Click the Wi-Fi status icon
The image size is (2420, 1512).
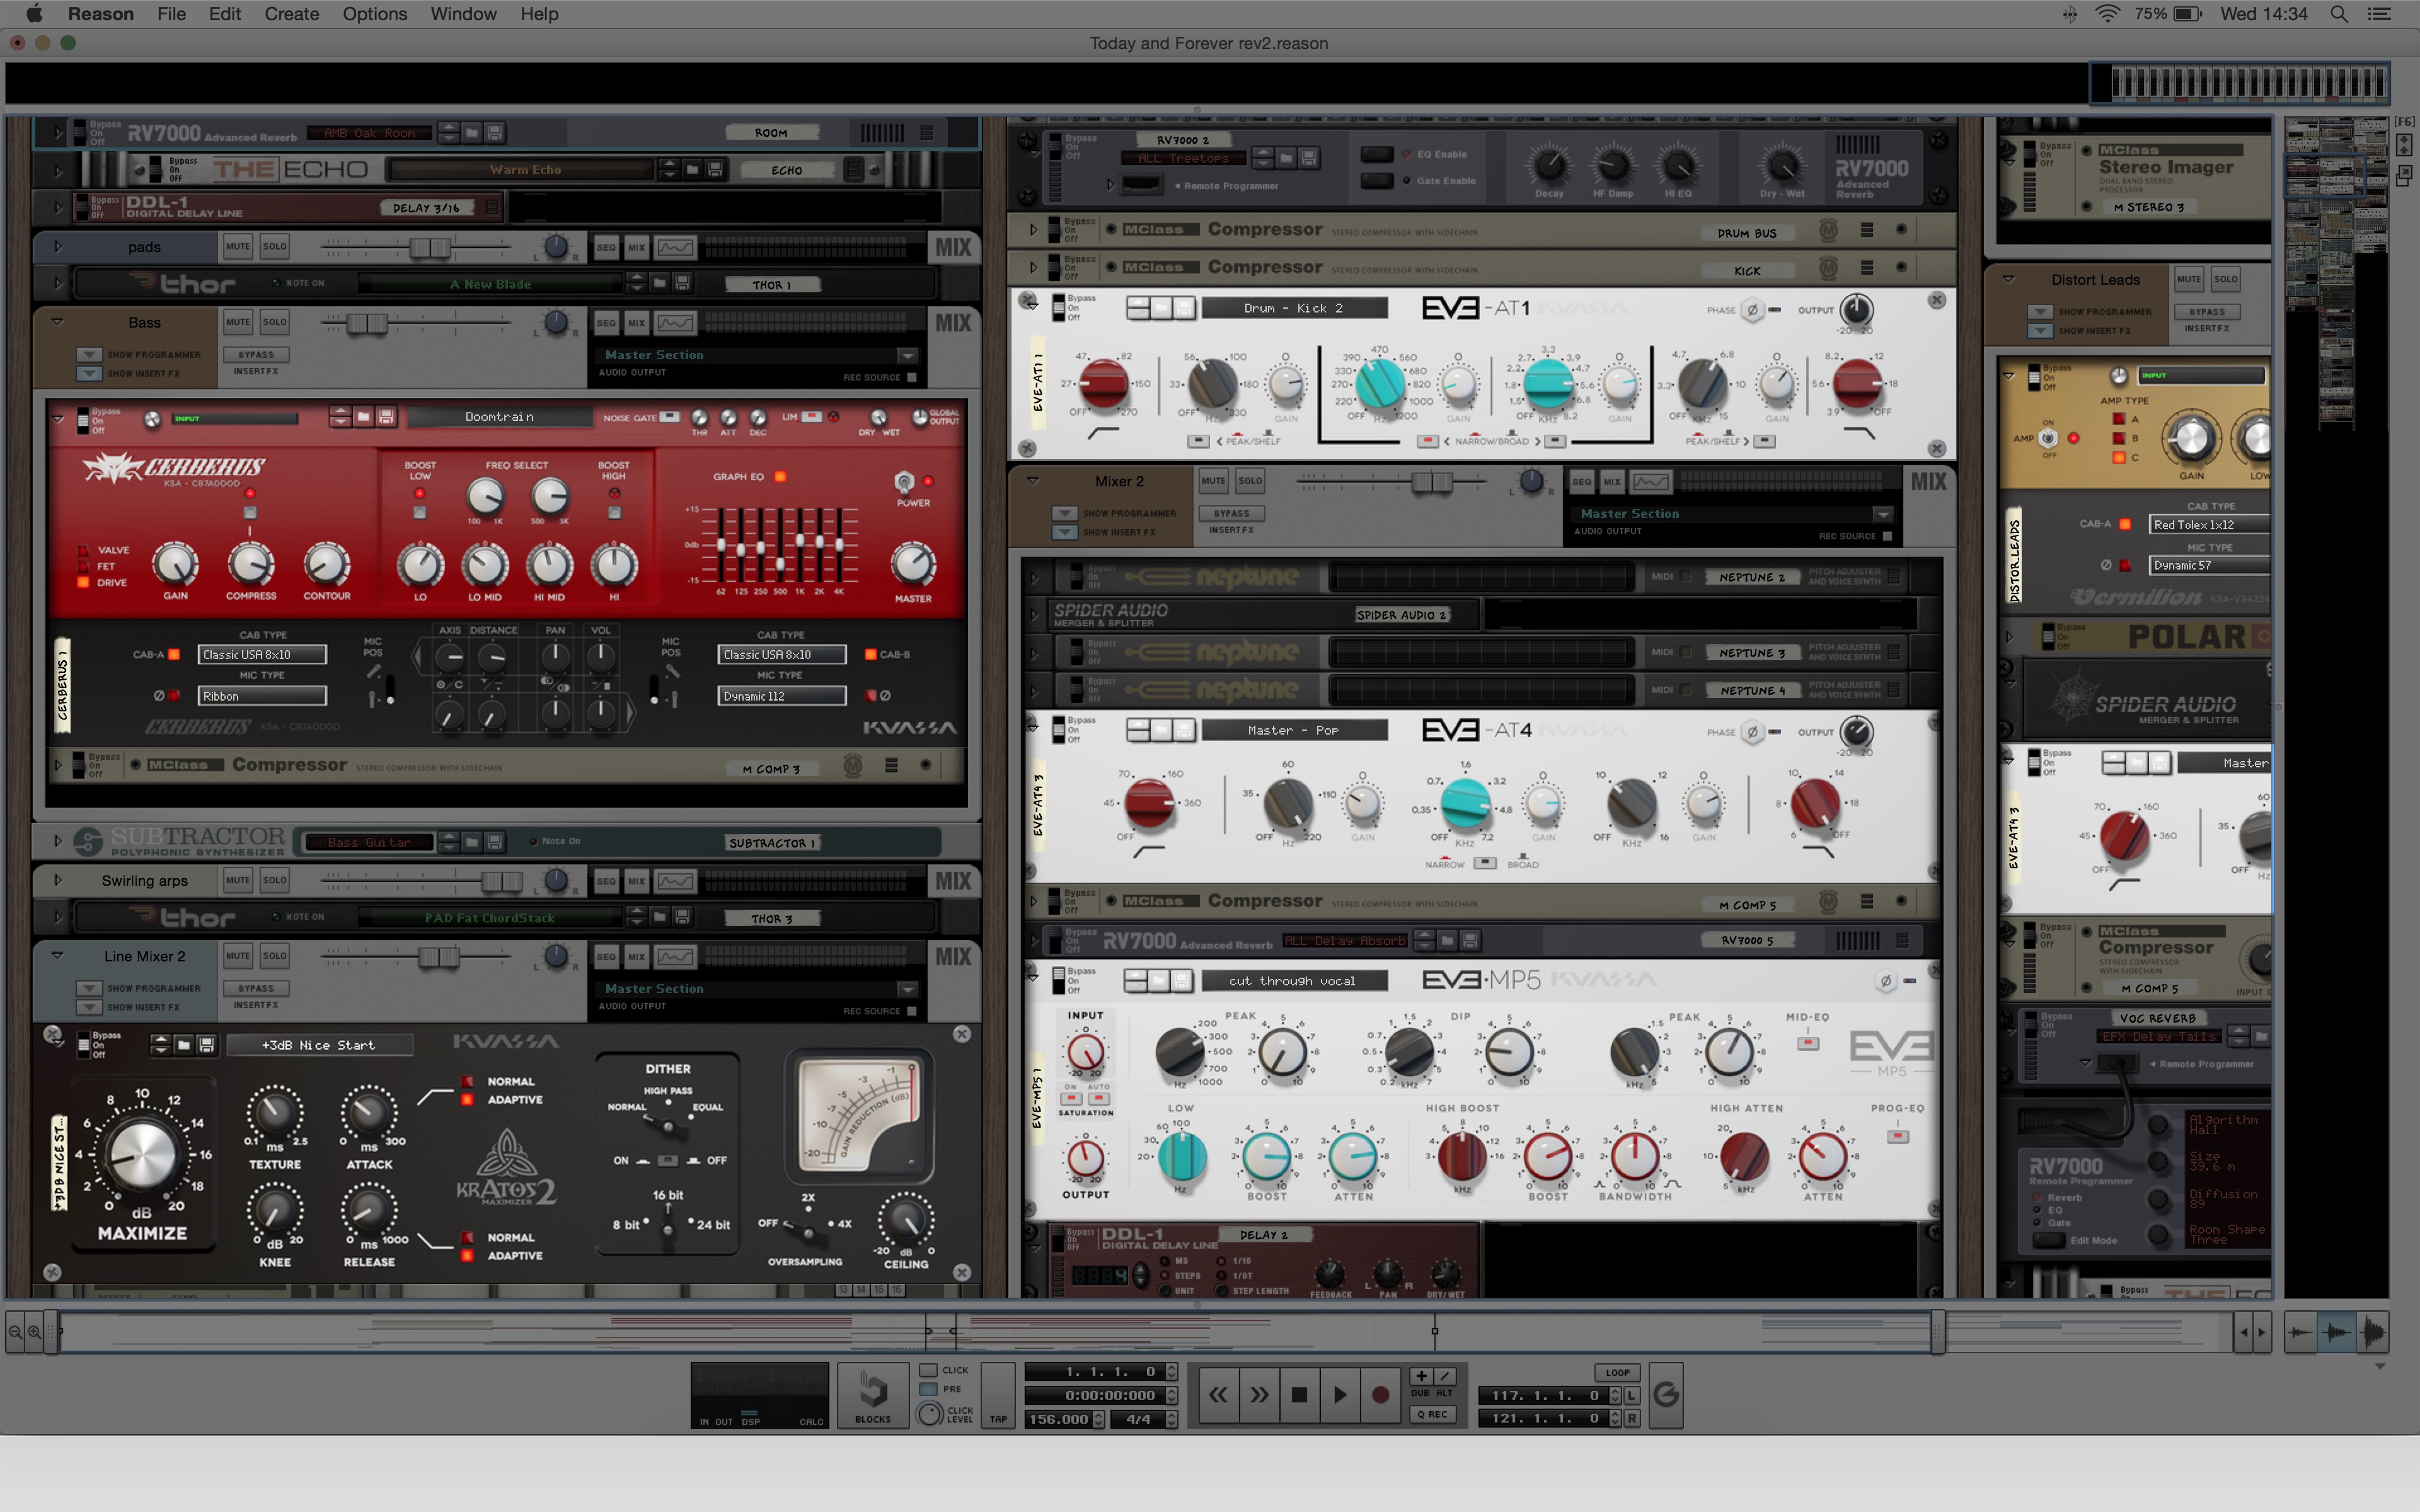[2107, 14]
